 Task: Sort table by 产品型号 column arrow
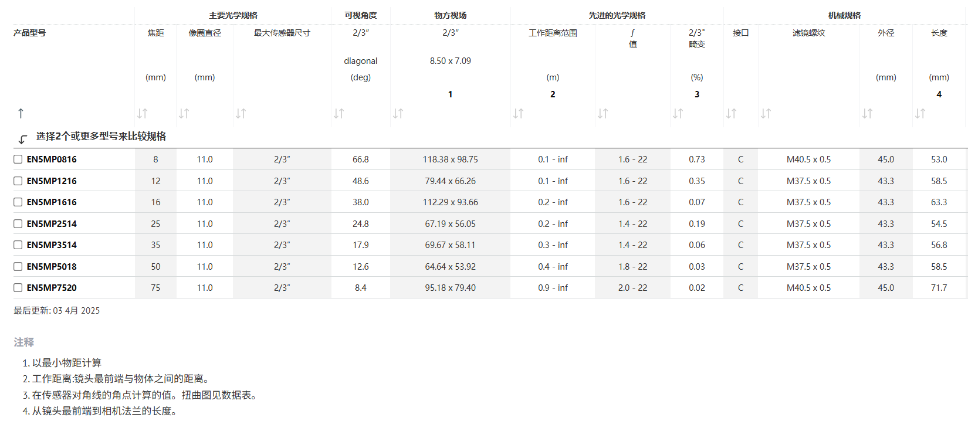tap(21, 113)
